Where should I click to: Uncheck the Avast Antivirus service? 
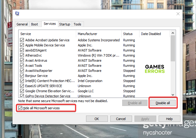[x=22, y=60]
